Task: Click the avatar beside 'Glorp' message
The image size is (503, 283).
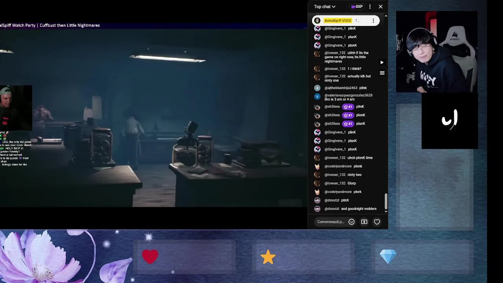Action: [318, 184]
